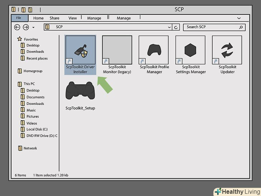Select ScpToolkit Settings Manager hexagon icon
Screen dimensions: 261x196
190,50
